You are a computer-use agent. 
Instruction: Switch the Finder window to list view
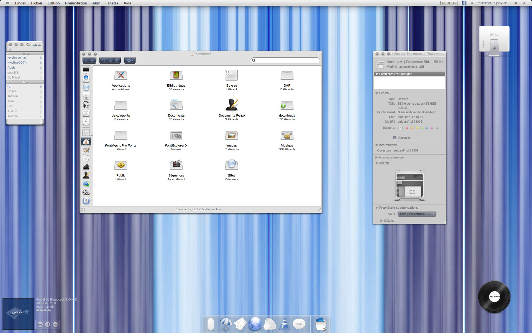point(110,60)
